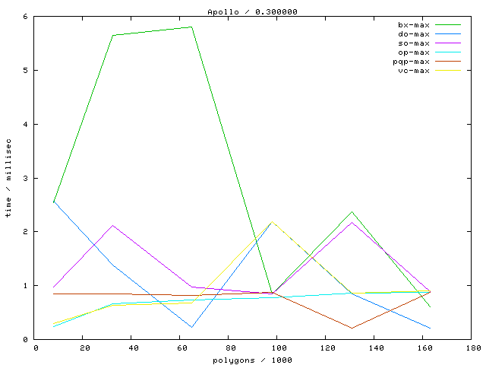Click the vc-max legend label
Image resolution: width=486 pixels, height=365 pixels.
[414, 71]
